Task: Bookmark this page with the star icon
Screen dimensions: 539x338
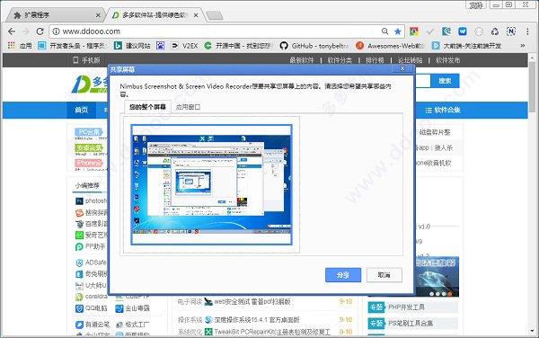Action: (398, 31)
